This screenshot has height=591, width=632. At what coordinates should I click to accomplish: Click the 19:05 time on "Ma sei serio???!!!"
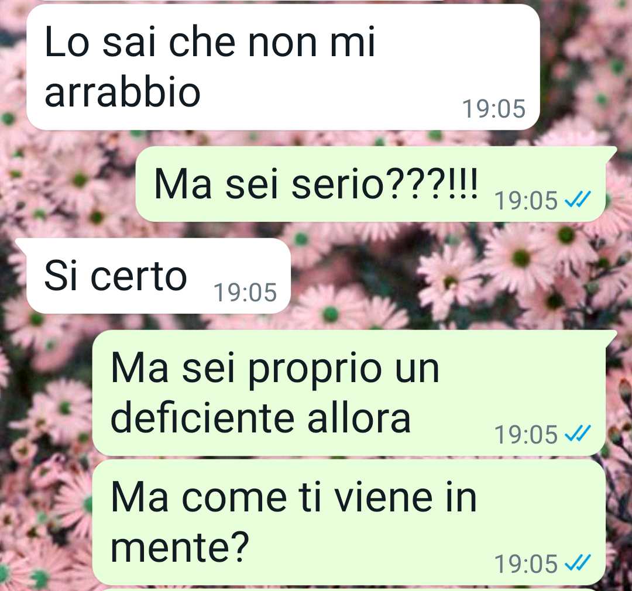pyautogui.click(x=526, y=200)
